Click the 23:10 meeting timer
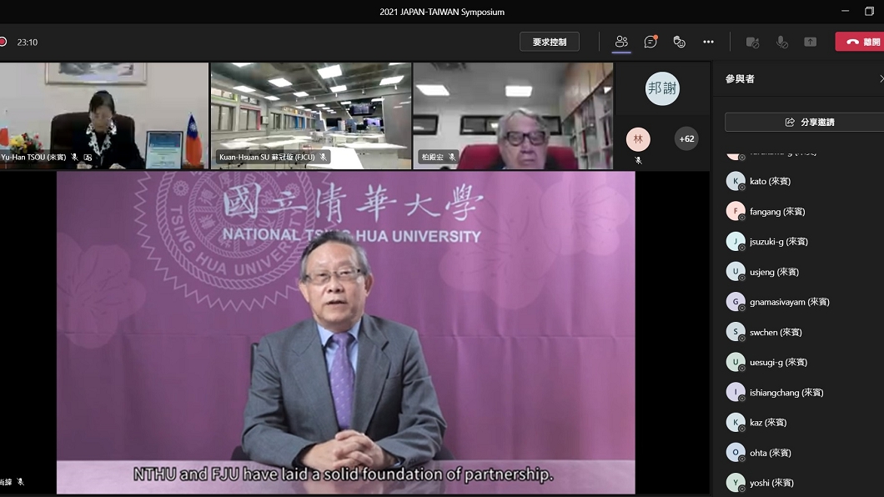This screenshot has width=884, height=497. coord(27,43)
